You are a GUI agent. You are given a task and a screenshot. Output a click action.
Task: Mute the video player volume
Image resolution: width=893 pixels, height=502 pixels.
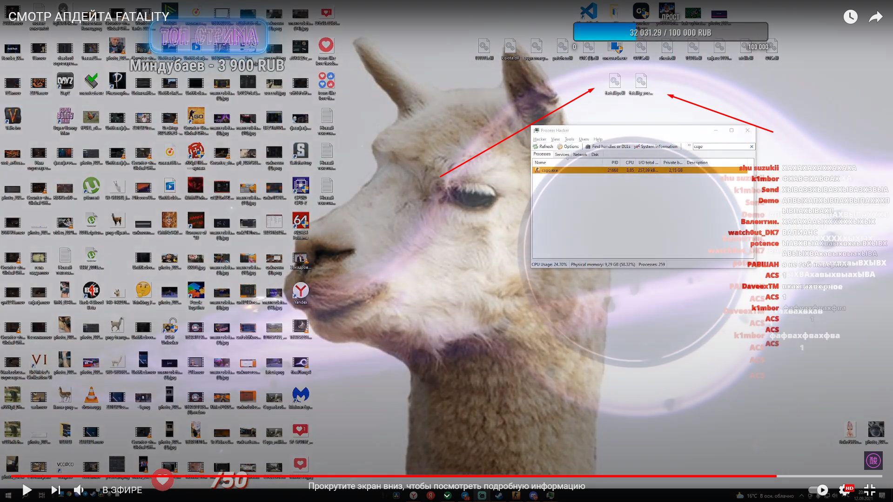(79, 489)
